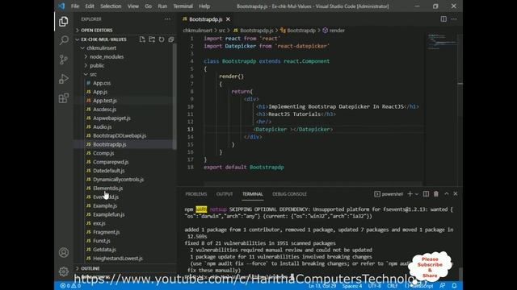Screen dimensions: 517x290
Task: Open notifications bell in status bar
Action: point(454,286)
